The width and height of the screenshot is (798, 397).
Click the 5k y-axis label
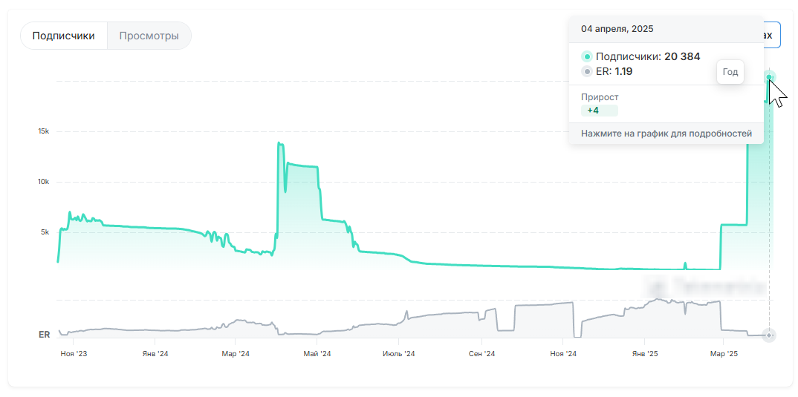(45, 232)
